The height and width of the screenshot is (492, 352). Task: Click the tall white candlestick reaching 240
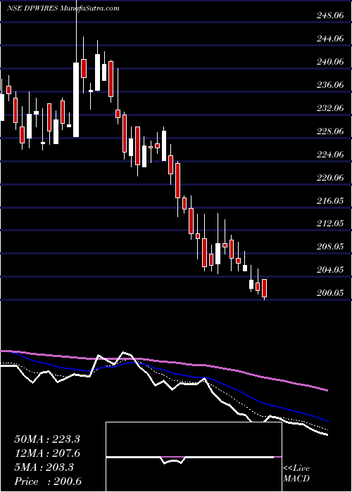coord(76,100)
